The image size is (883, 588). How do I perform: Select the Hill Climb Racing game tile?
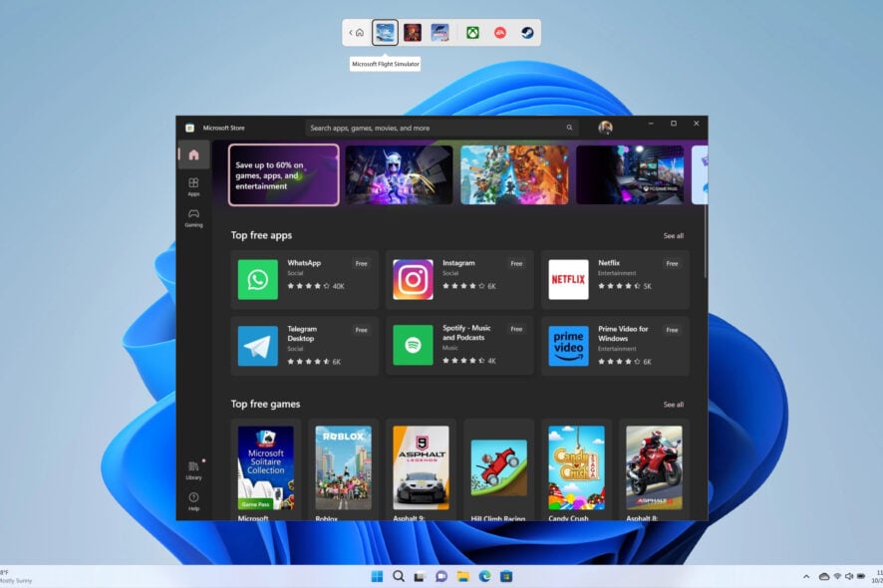point(499,470)
